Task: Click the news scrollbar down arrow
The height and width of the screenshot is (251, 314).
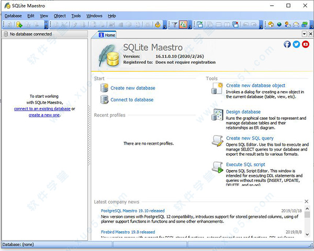Action: pyautogui.click(x=307, y=234)
